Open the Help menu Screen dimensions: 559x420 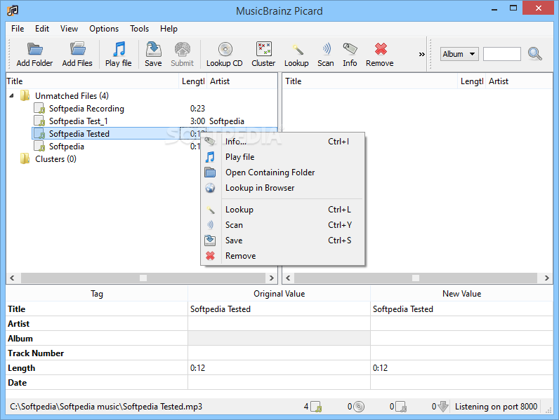coord(169,29)
